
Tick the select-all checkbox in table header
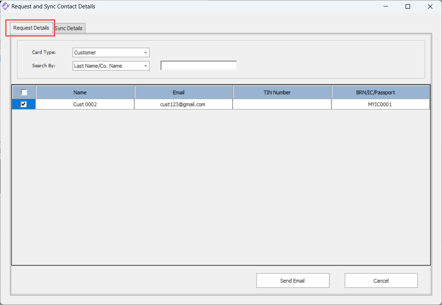click(24, 92)
